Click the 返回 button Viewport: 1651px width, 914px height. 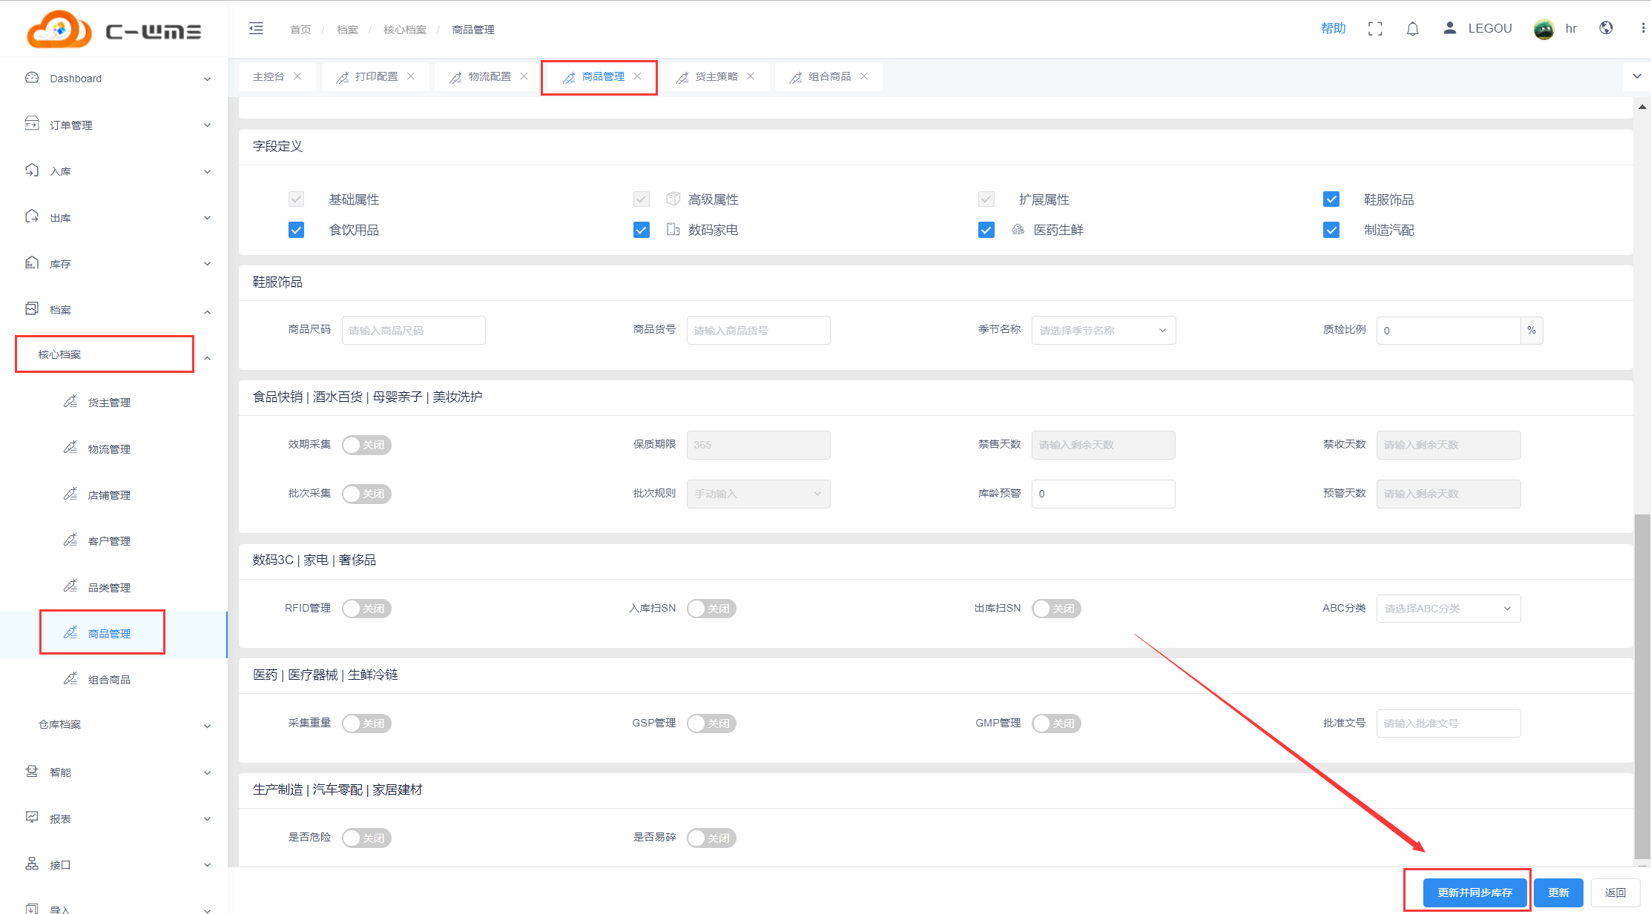pos(1615,893)
